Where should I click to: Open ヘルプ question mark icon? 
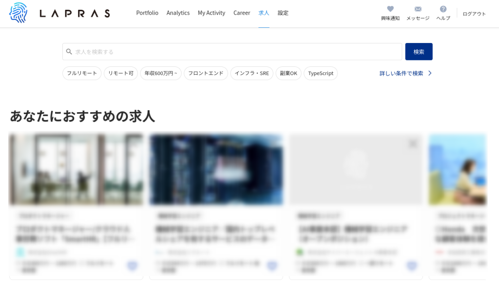443,9
